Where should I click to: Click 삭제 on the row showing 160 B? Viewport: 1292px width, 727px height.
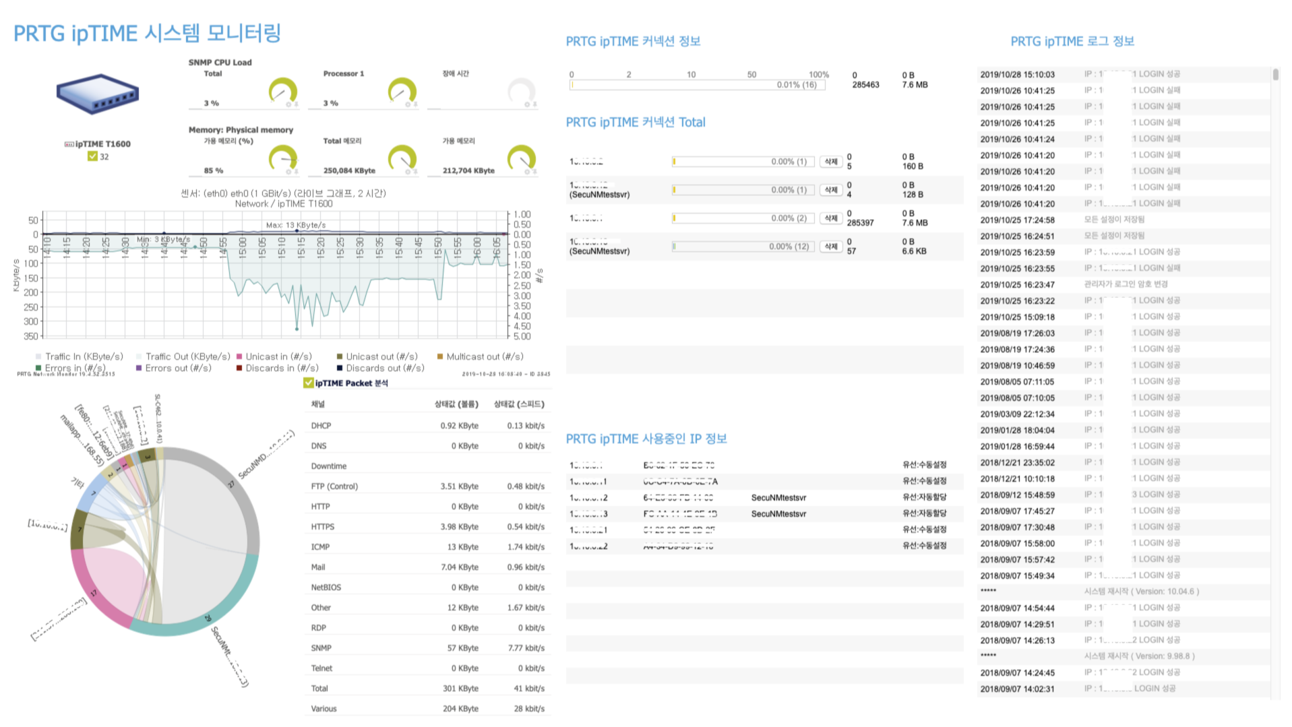click(831, 162)
